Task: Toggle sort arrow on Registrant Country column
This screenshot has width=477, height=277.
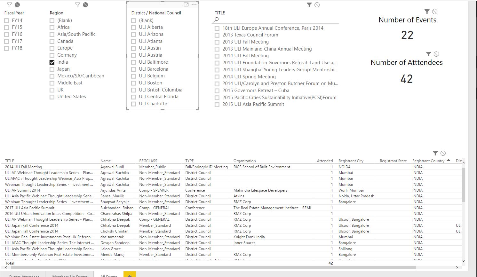Action: pyautogui.click(x=448, y=160)
